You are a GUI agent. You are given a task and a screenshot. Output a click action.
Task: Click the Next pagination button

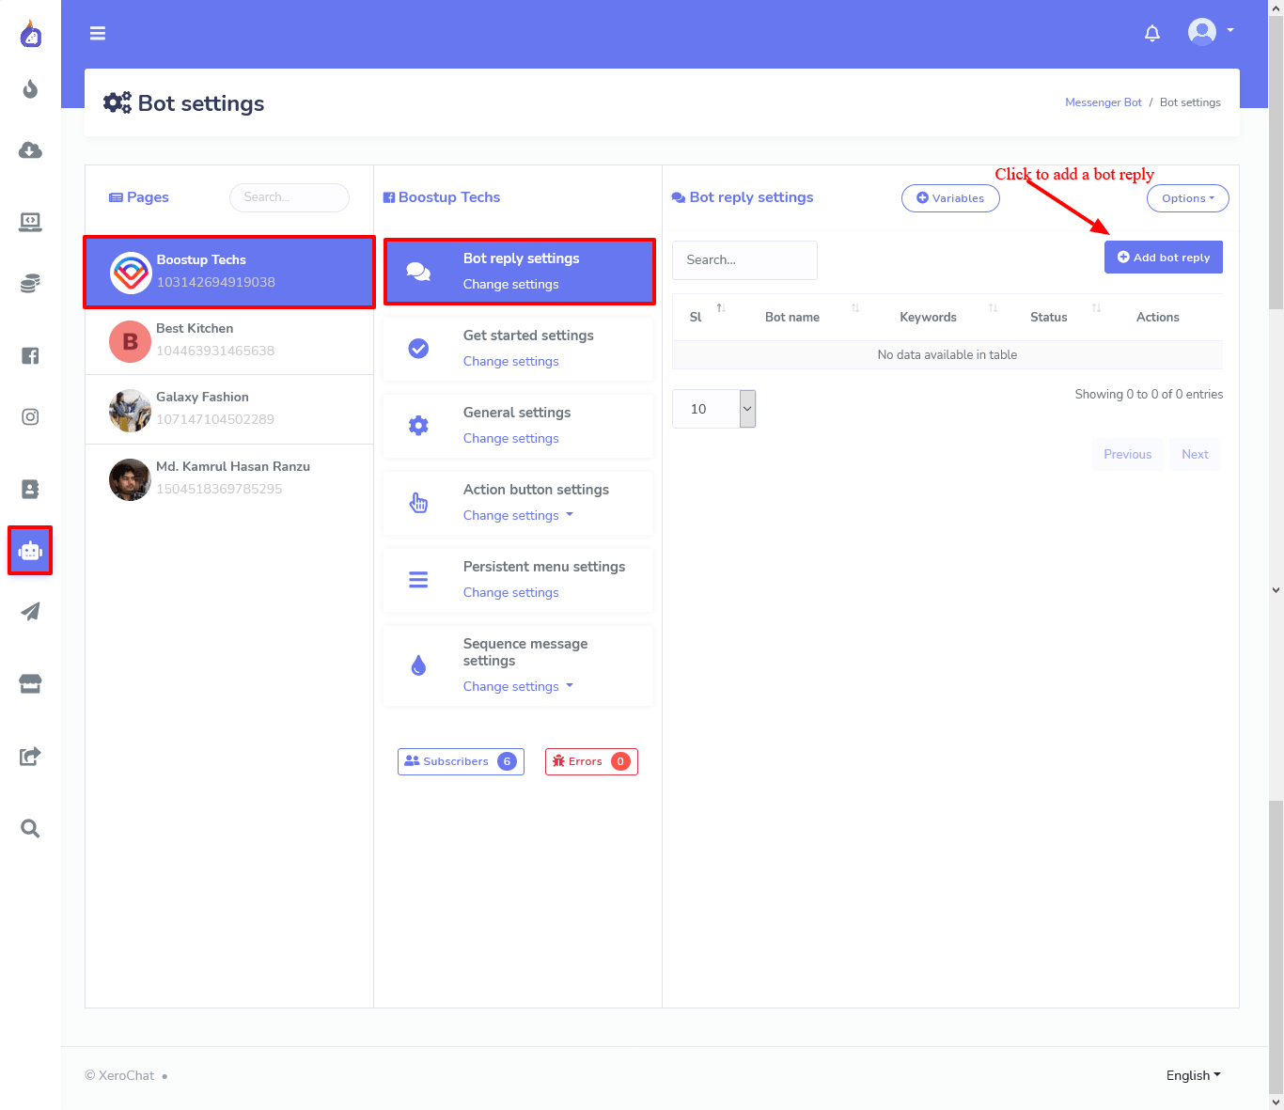[1195, 454]
